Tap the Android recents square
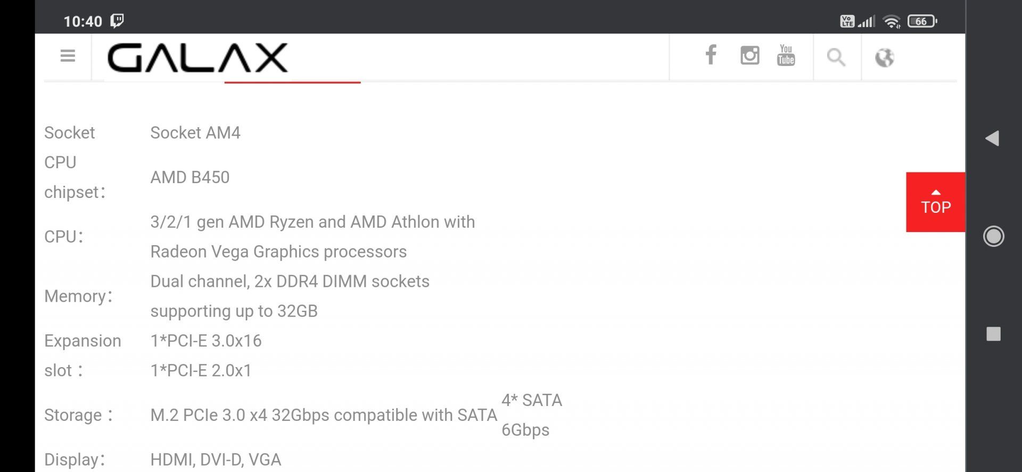 coord(993,334)
